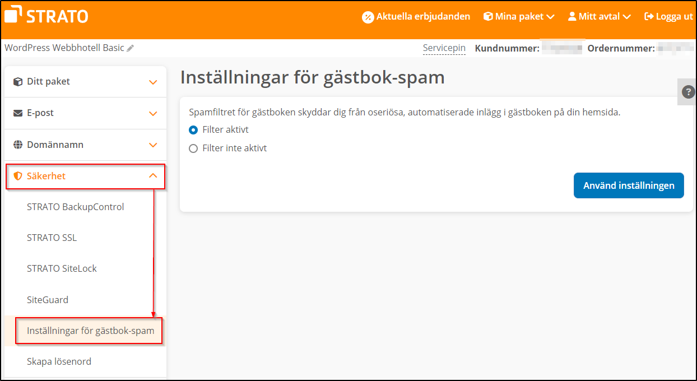The width and height of the screenshot is (697, 381).
Task: Click the globe icon beside Domännamn
Action: (x=17, y=144)
